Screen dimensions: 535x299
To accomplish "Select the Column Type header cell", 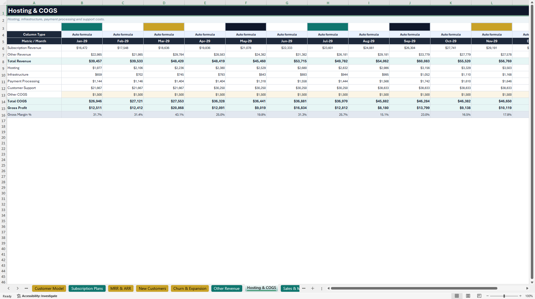I will pyautogui.click(x=34, y=34).
